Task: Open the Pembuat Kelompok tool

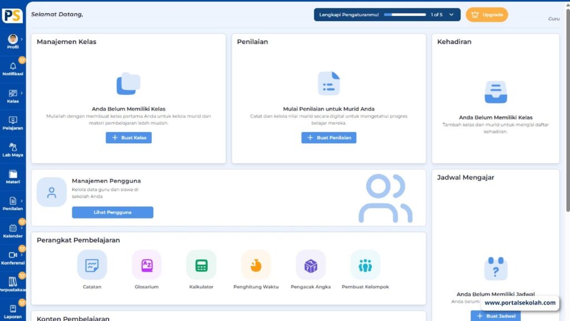Action: pos(365,265)
